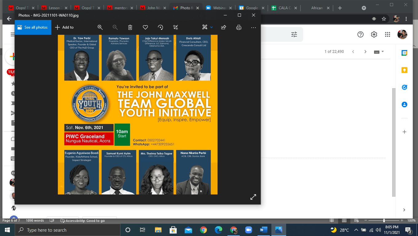The image size is (418, 236).
Task: Rotate the photo
Action: click(160, 27)
